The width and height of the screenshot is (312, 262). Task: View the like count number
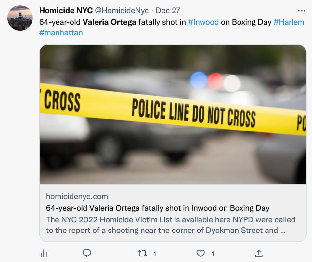pos(213,254)
